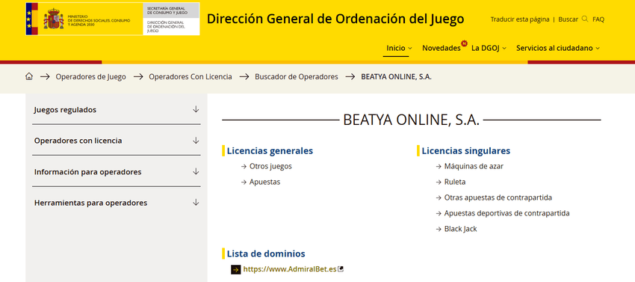Click the Lista de dominios heading
Screen dimensions: 635x282
point(266,254)
